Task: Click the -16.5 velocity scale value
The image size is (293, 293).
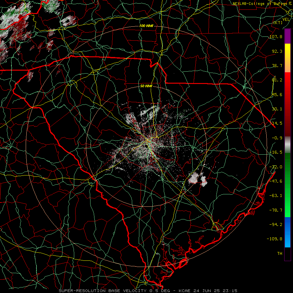Action: [276, 152]
